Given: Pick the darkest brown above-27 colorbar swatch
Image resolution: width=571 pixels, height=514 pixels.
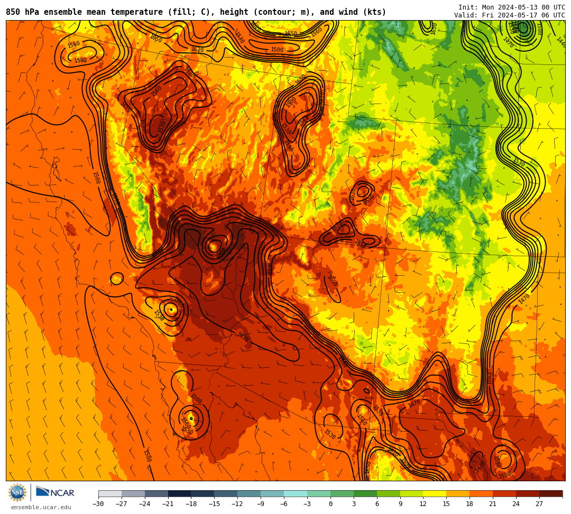Looking at the screenshot, I should point(551,493).
